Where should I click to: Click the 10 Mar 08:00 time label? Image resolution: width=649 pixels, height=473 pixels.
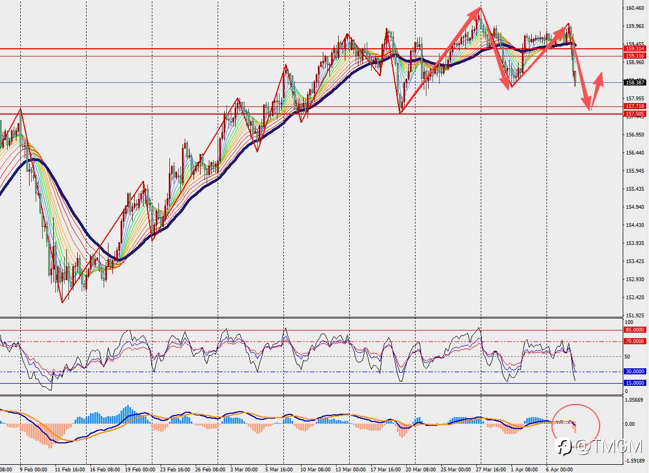315,469
